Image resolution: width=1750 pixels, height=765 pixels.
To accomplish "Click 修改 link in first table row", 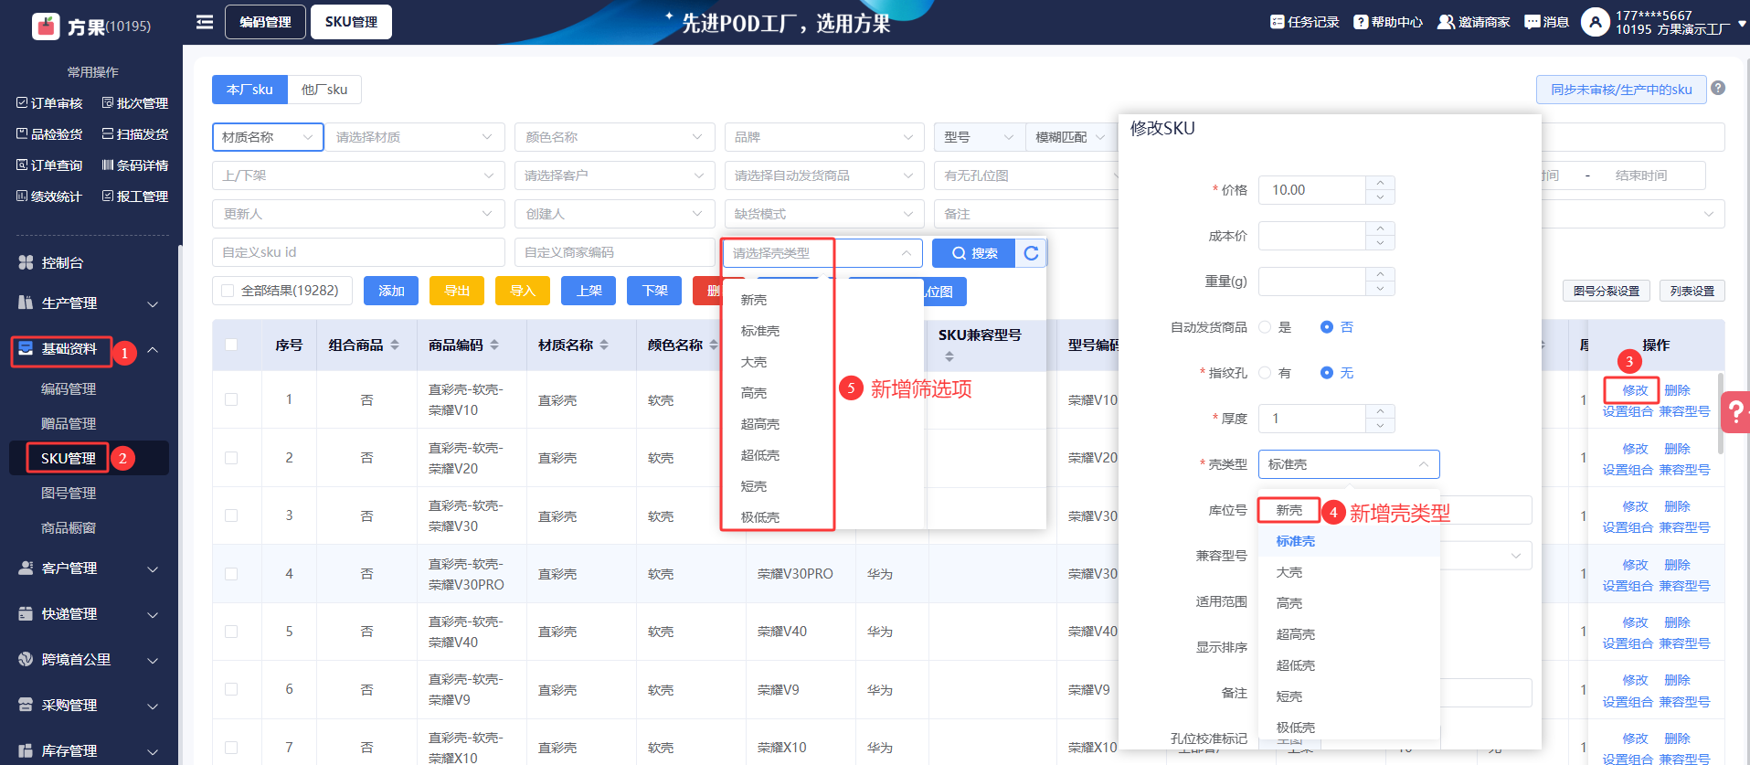I will coord(1635,390).
